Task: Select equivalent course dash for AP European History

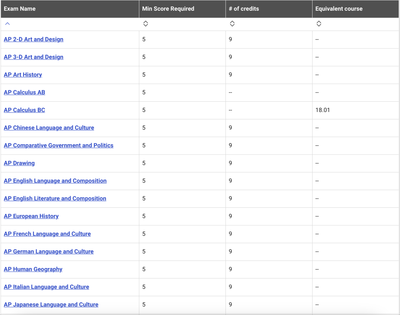Action: click(317, 216)
